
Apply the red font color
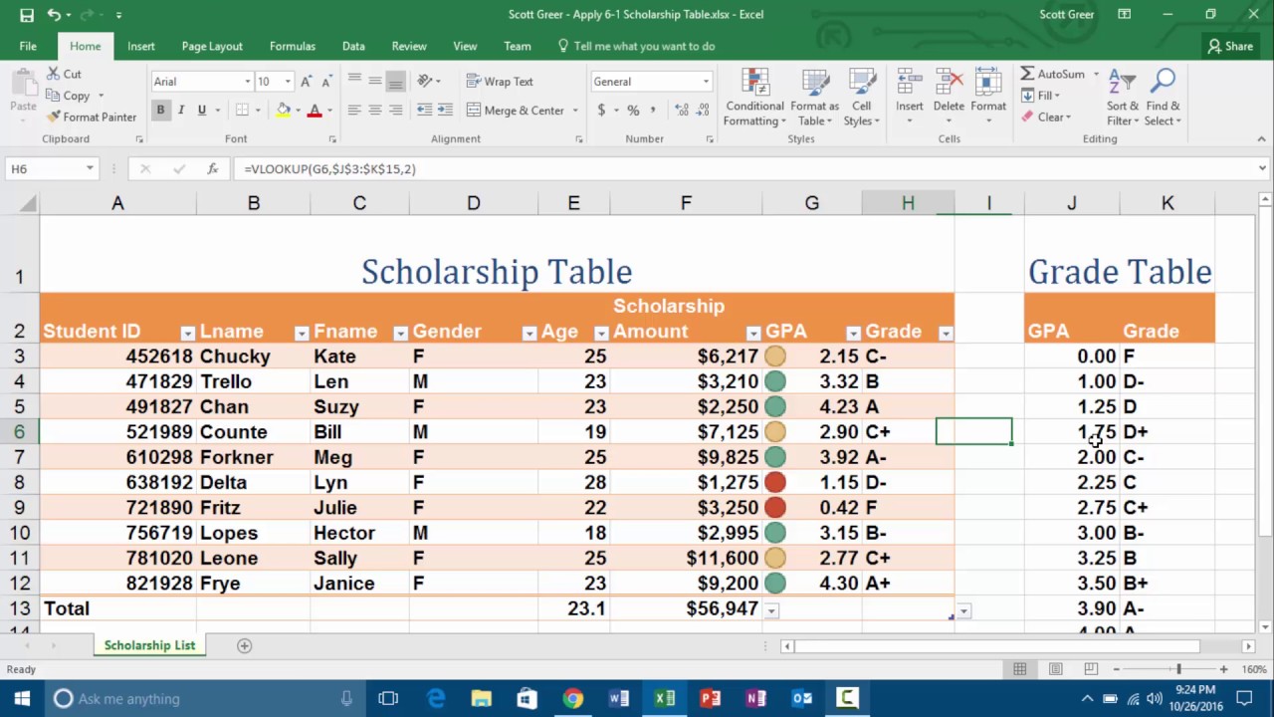click(x=315, y=111)
